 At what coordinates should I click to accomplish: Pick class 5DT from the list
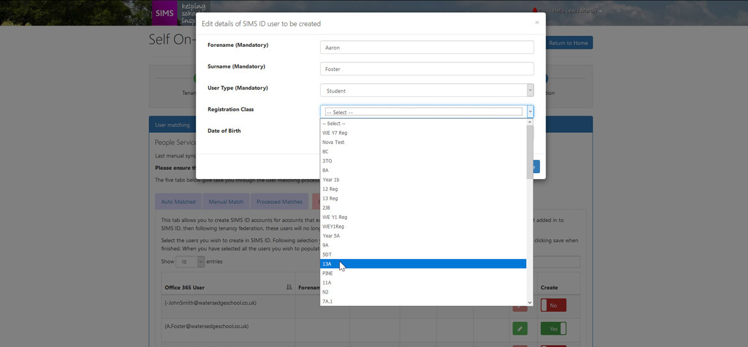[423, 255]
